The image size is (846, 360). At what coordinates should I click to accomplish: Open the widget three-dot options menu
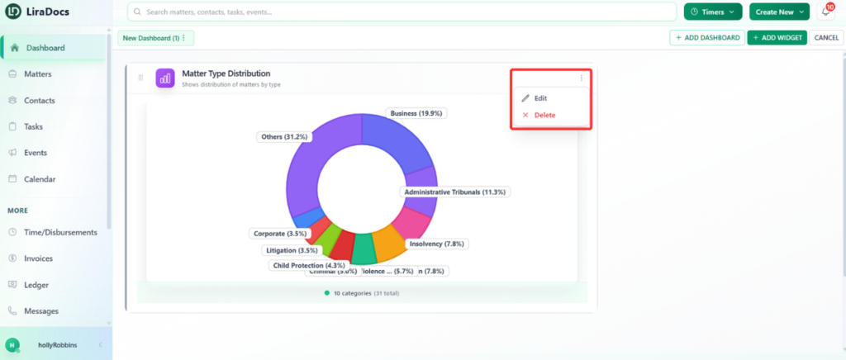point(581,78)
